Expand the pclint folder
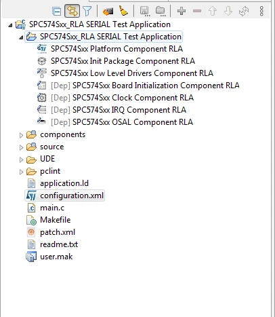The width and height of the screenshot is (275, 317). coord(21,172)
